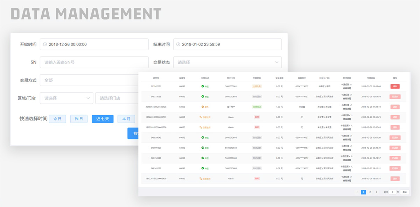This screenshot has width=420, height=207.
Task: Click WeChat pay icon for order 561247051
Action: coord(203,86)
